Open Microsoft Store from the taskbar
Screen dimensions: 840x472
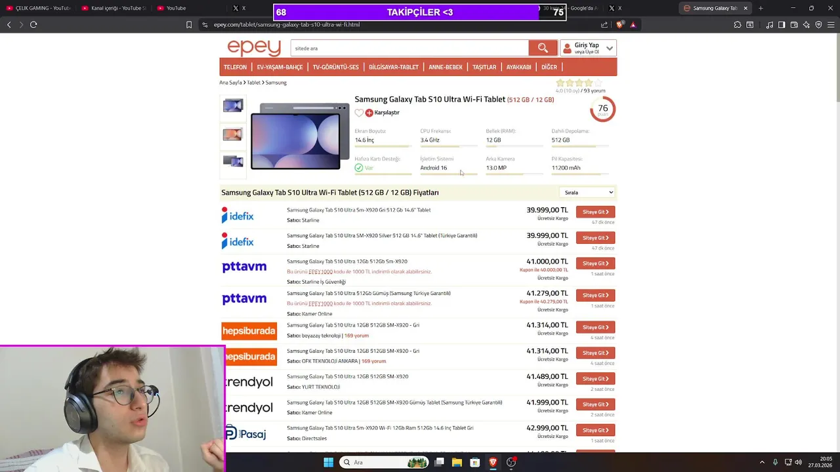point(474,462)
